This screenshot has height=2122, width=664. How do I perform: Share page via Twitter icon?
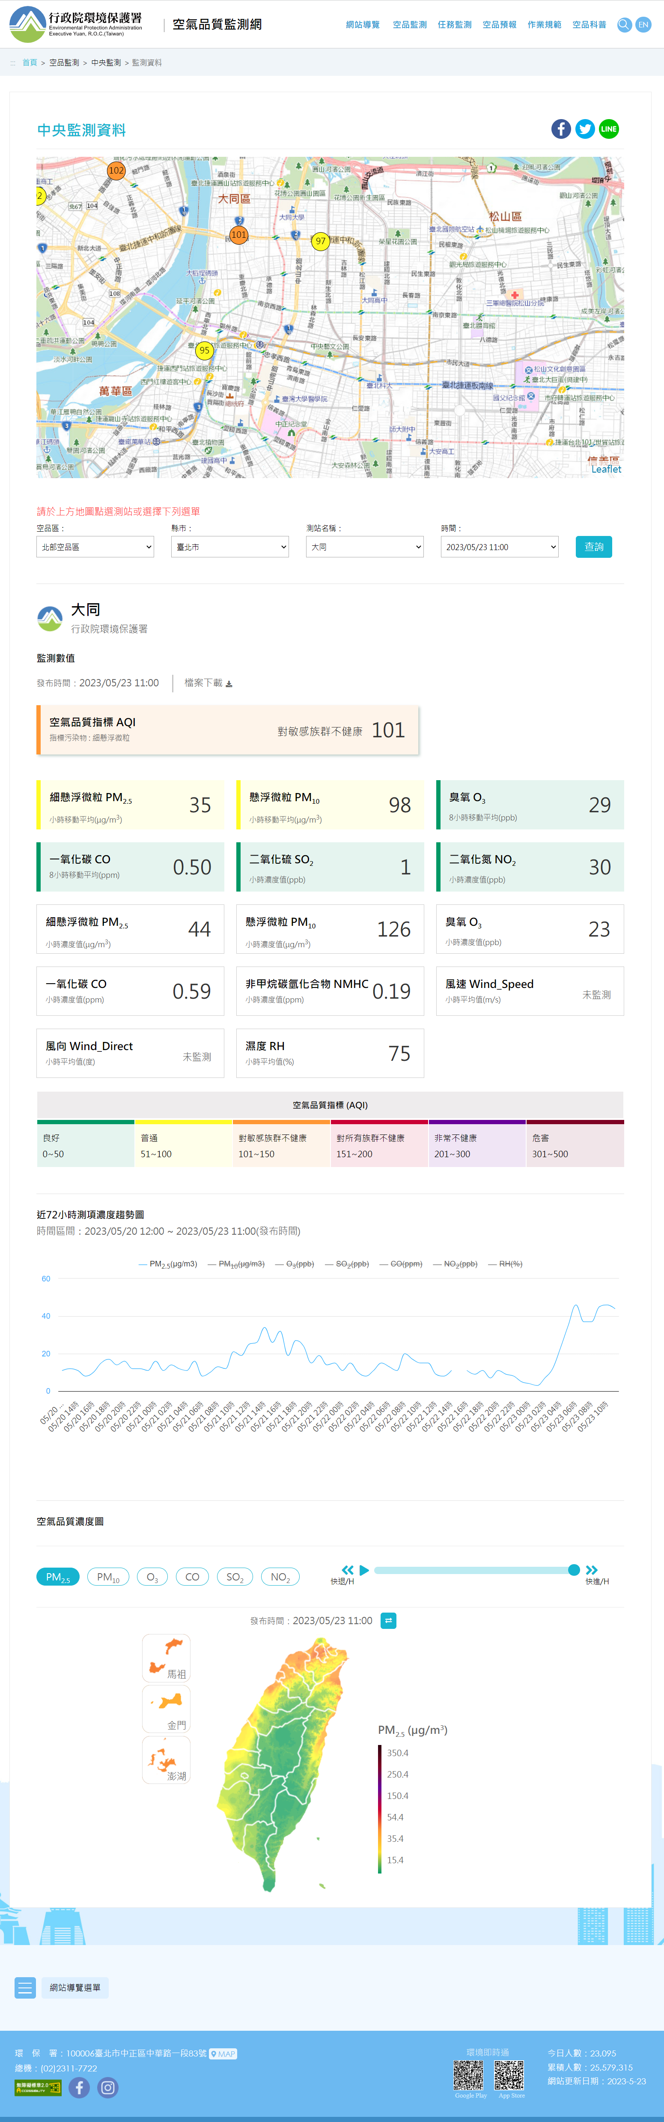(x=585, y=129)
